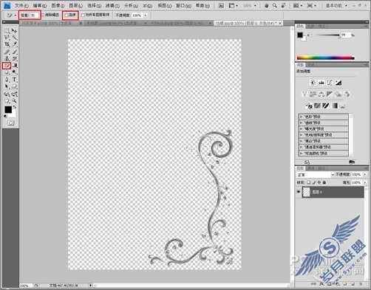Click the Hand tool icon in application bar

[267, 5]
